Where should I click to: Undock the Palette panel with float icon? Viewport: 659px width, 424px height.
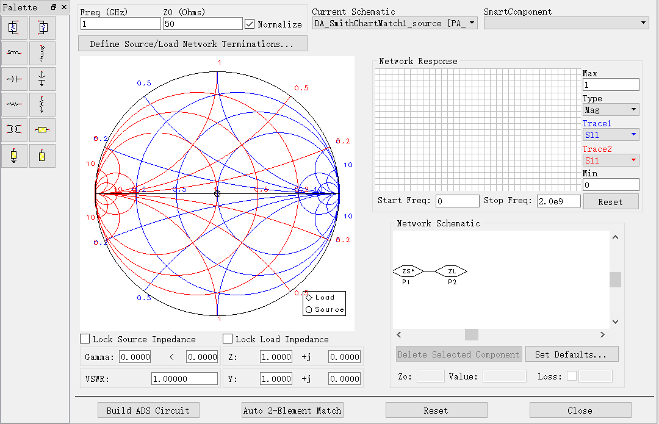click(54, 7)
